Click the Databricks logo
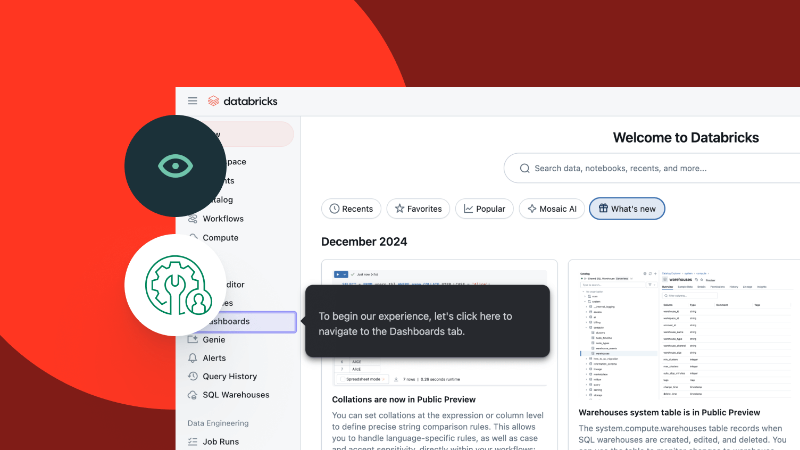800x450 pixels. pos(243,101)
